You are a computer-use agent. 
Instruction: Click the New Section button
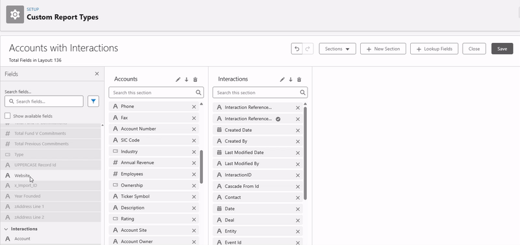click(x=383, y=49)
